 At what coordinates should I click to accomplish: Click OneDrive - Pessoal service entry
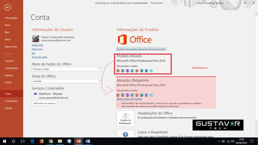[x=50, y=94]
